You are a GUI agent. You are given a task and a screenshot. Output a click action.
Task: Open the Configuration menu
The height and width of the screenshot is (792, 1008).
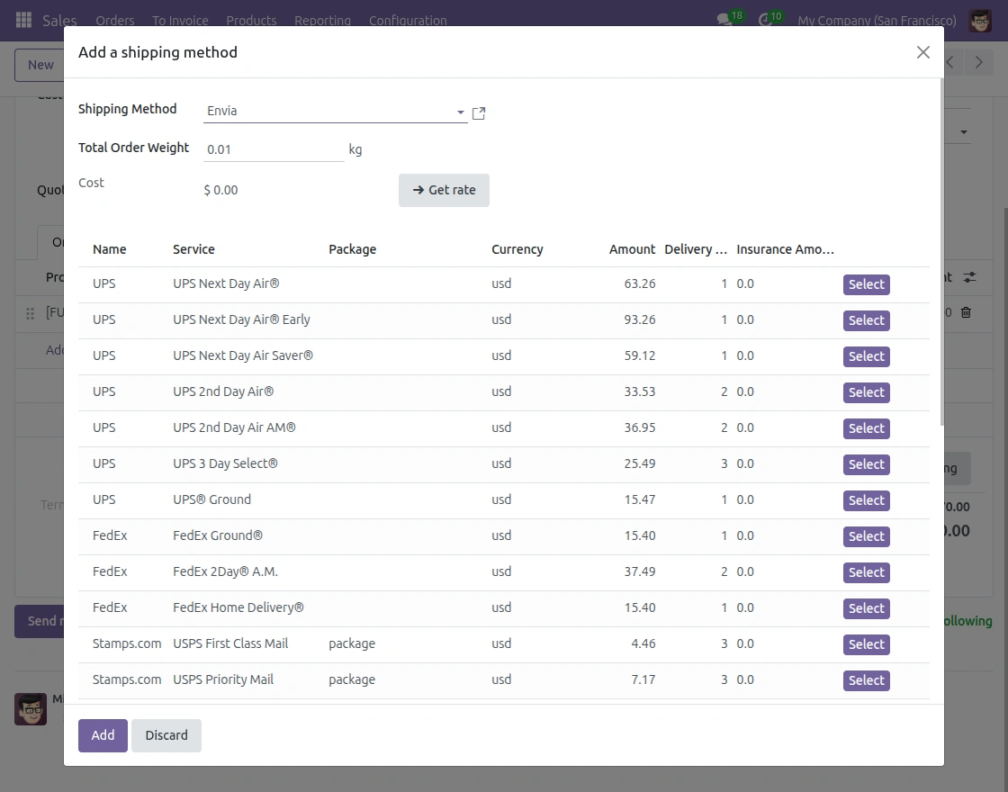[408, 20]
